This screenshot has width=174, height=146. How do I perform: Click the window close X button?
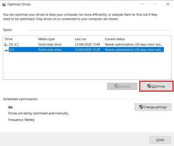click(168, 4)
